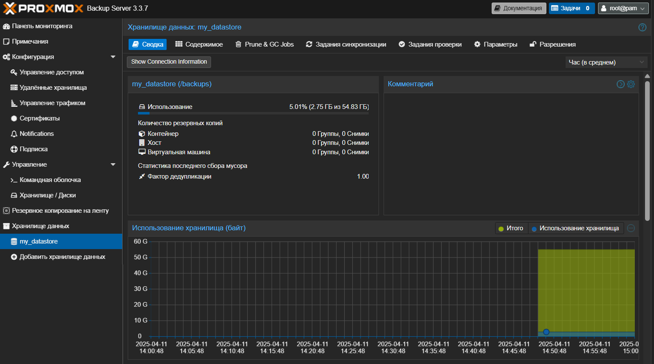The width and height of the screenshot is (654, 364).
Task: Click the database icon beside my_datastore
Action: (x=14, y=241)
